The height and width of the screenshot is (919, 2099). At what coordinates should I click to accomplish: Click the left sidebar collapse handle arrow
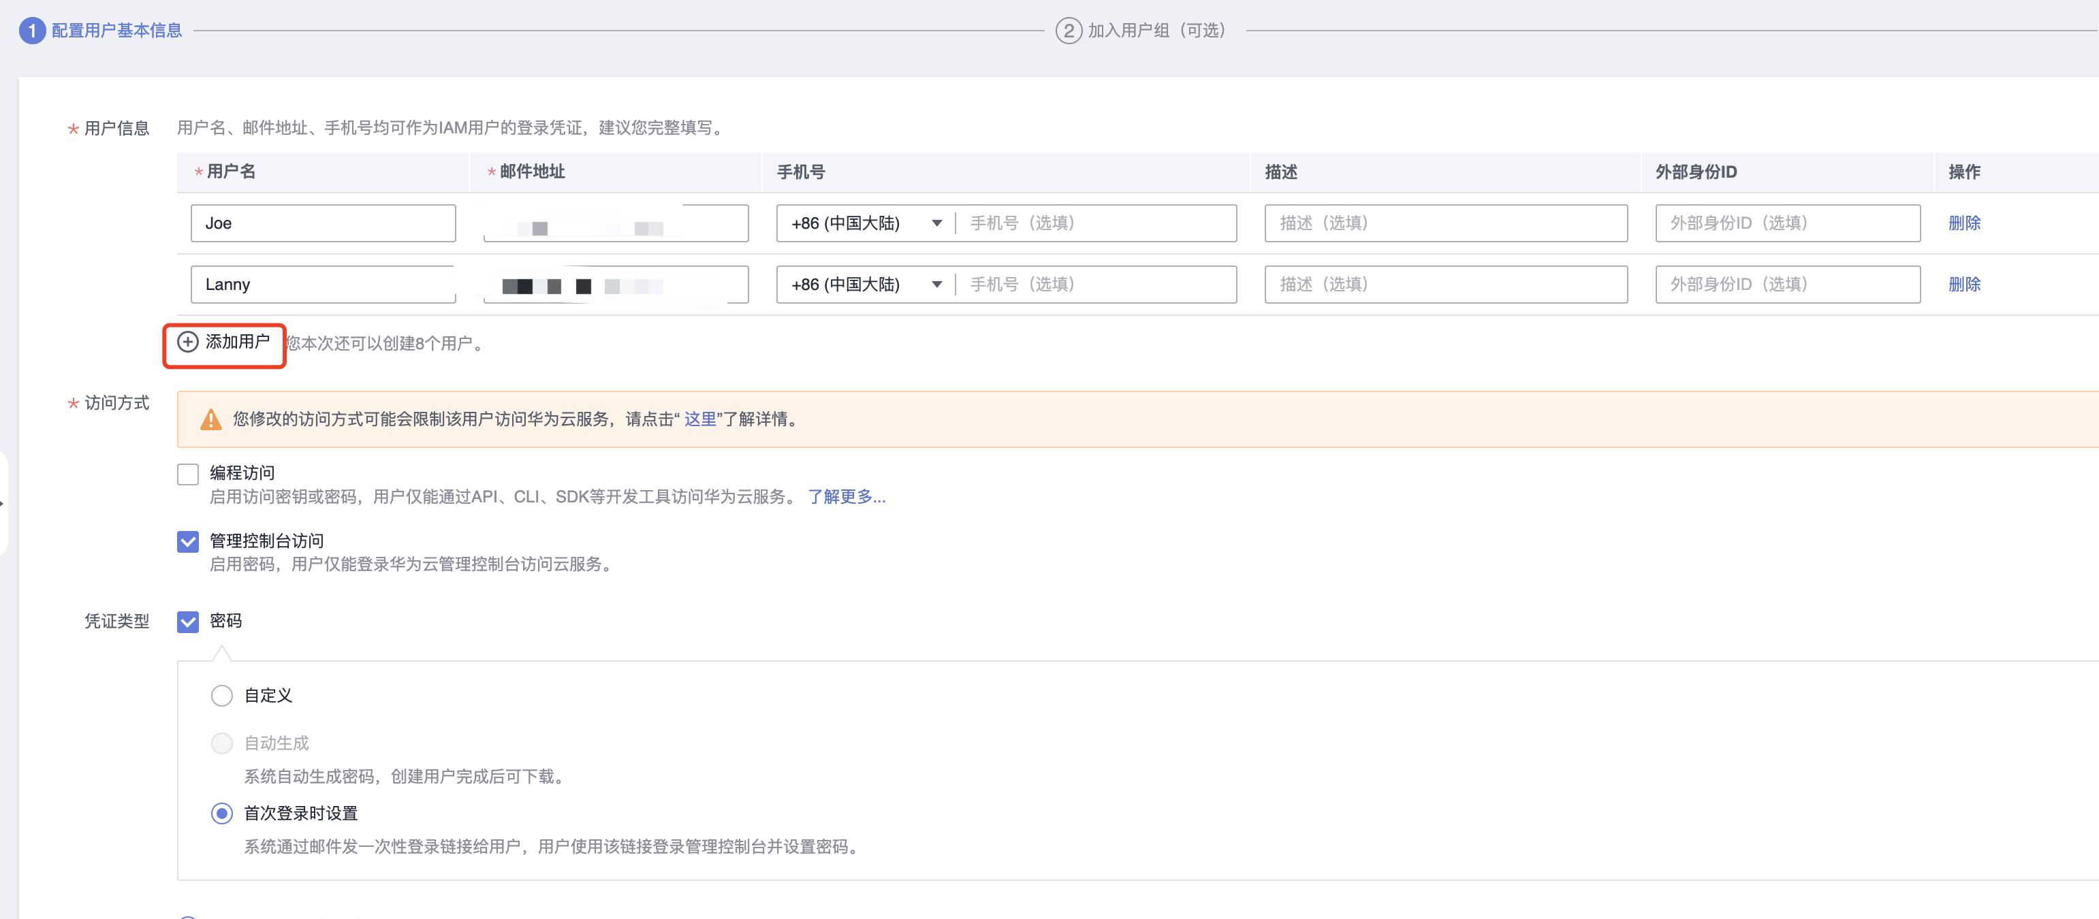pos(3,504)
